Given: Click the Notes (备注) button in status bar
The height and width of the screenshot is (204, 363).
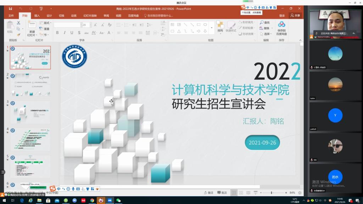Looking at the screenshot, I should pos(209,193).
